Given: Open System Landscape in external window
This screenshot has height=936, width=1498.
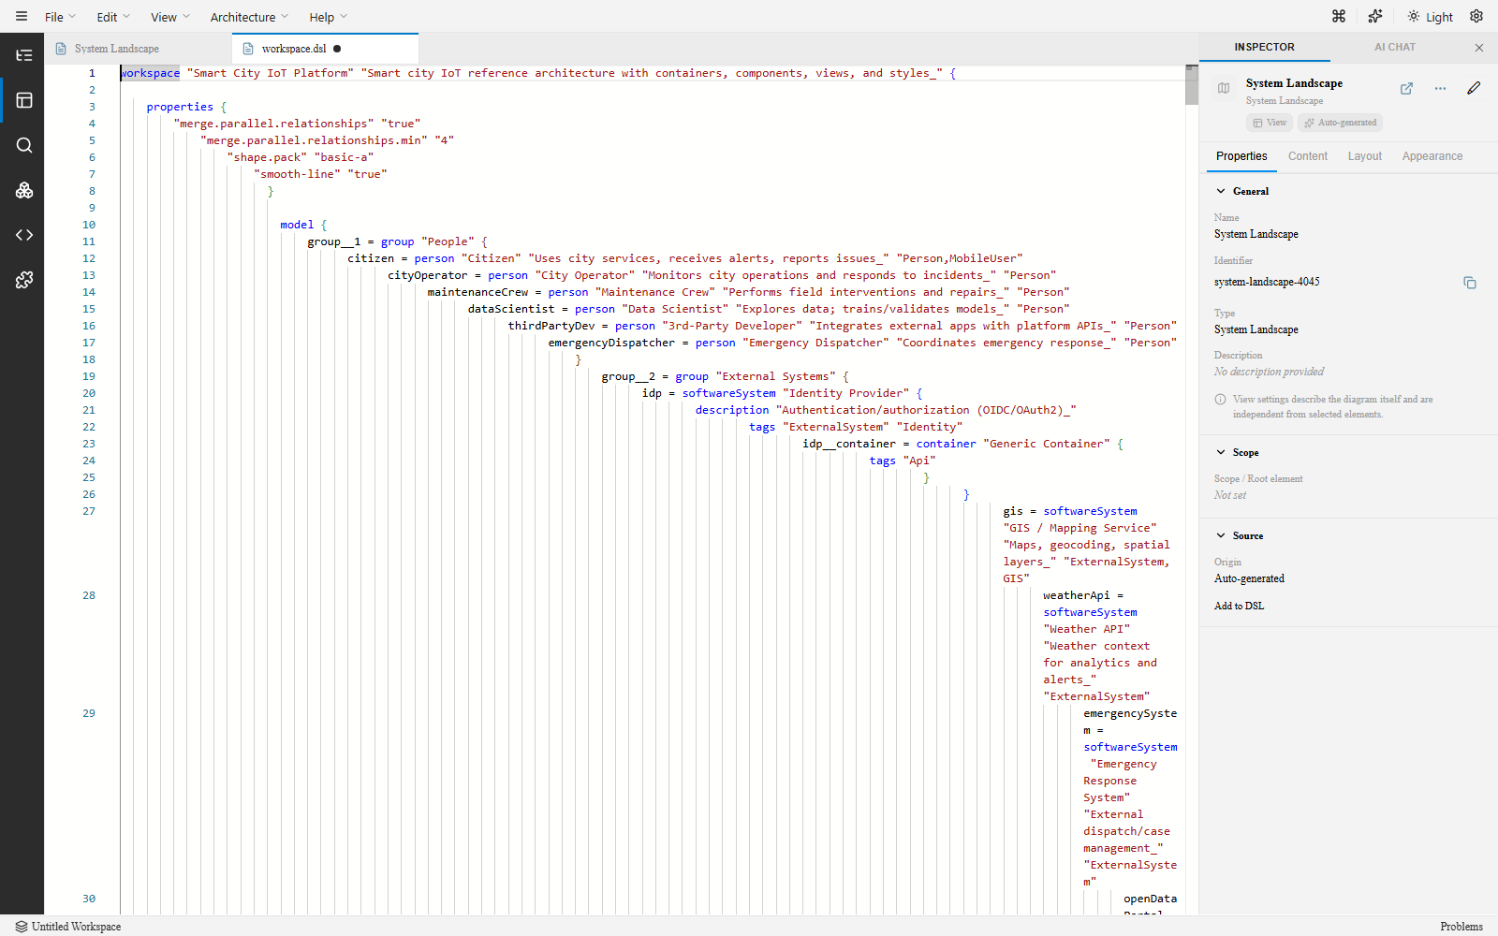Looking at the screenshot, I should point(1406,89).
